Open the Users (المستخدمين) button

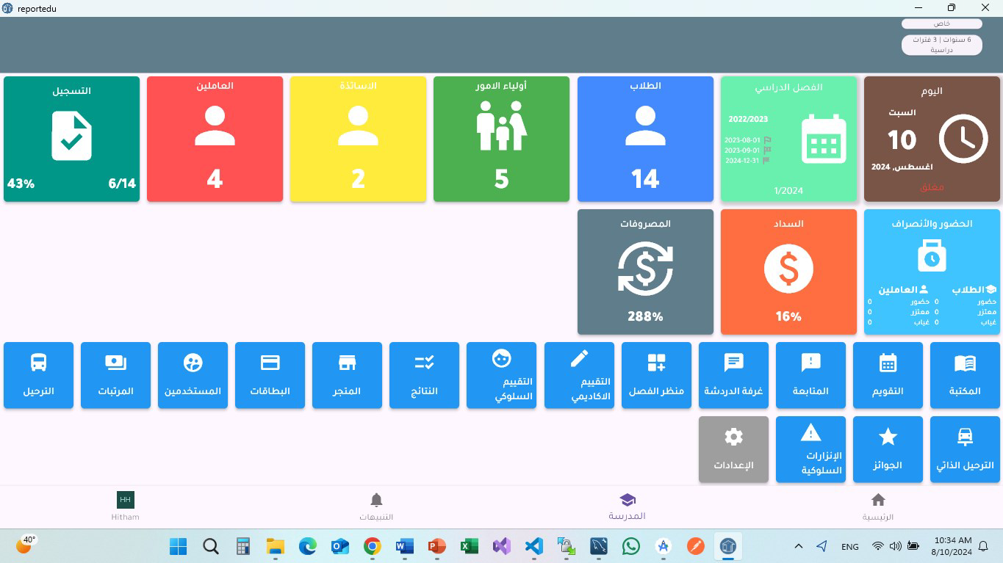(193, 375)
